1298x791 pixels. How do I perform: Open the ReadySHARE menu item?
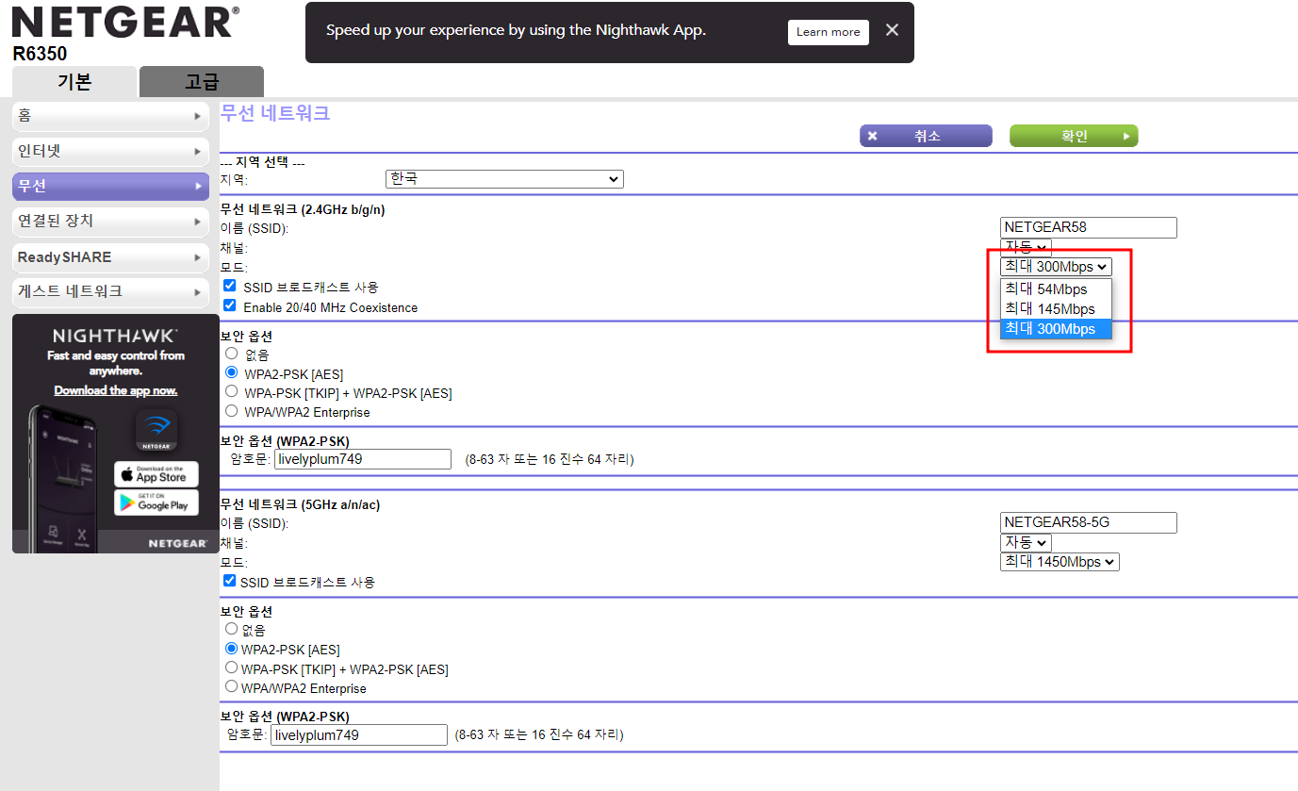click(110, 256)
